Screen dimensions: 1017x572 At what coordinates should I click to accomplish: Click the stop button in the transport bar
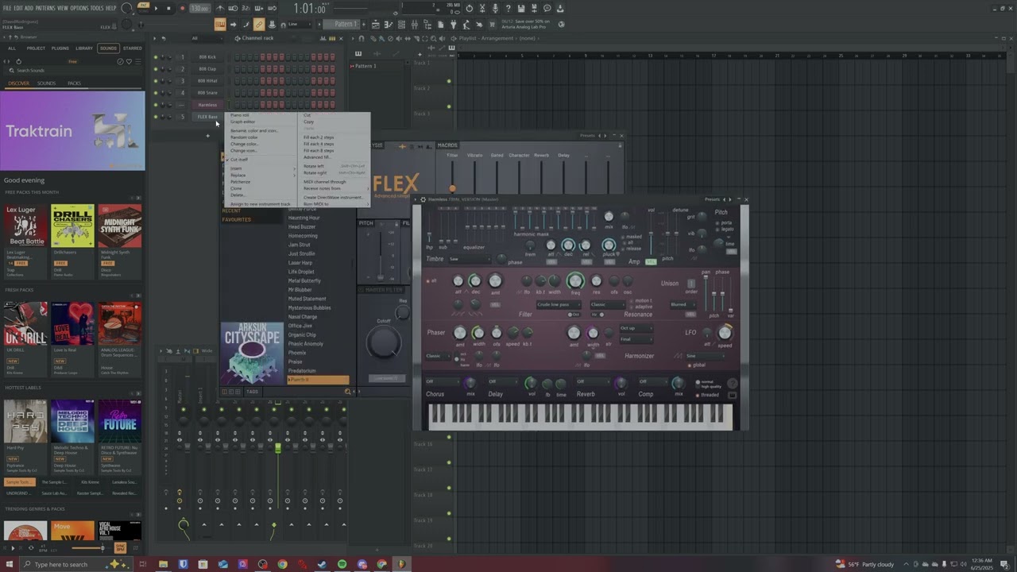click(168, 8)
